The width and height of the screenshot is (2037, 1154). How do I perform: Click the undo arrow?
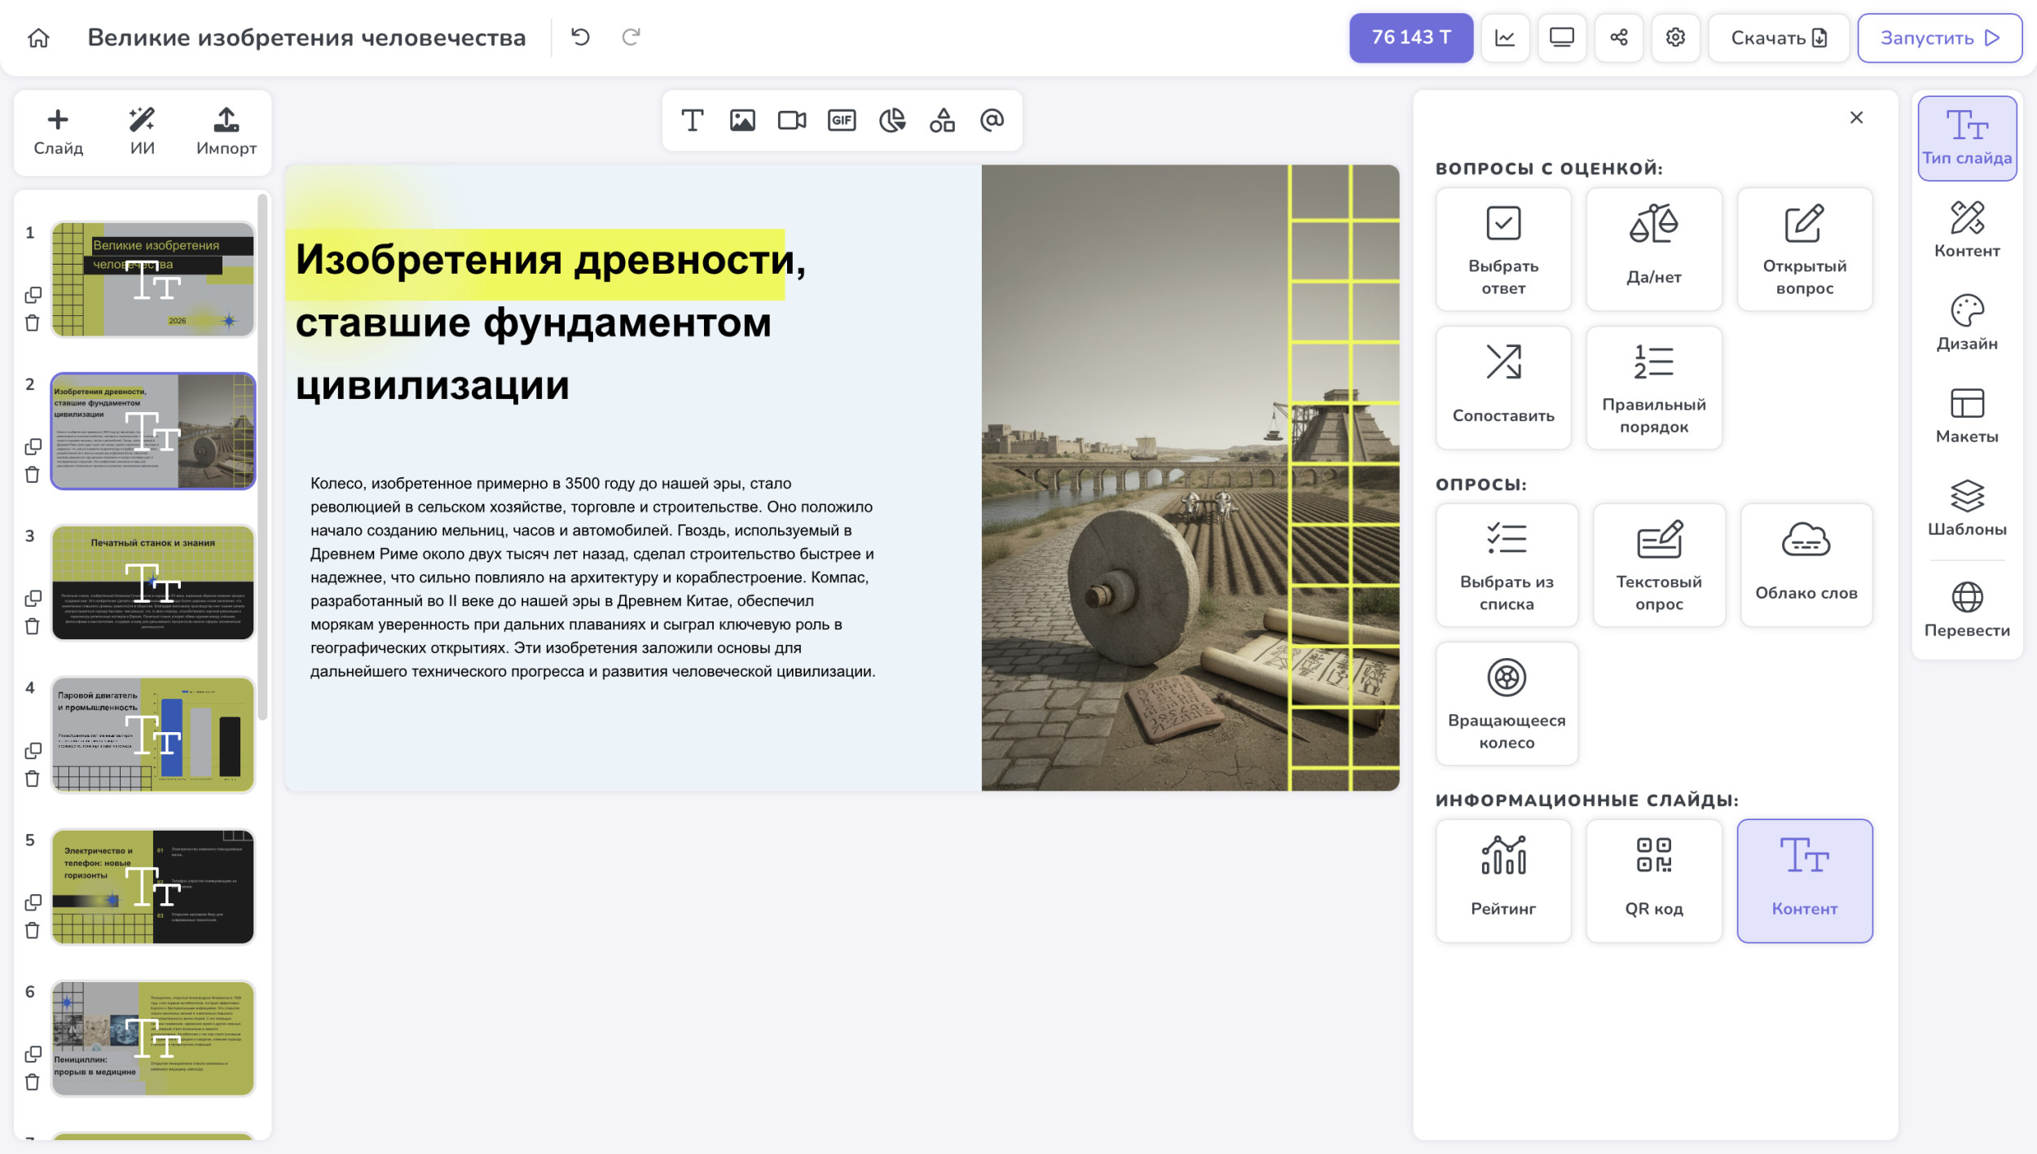580,37
